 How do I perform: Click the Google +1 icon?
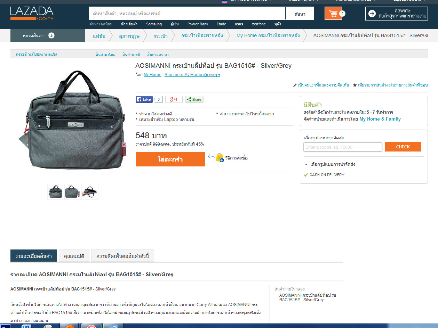(x=174, y=99)
